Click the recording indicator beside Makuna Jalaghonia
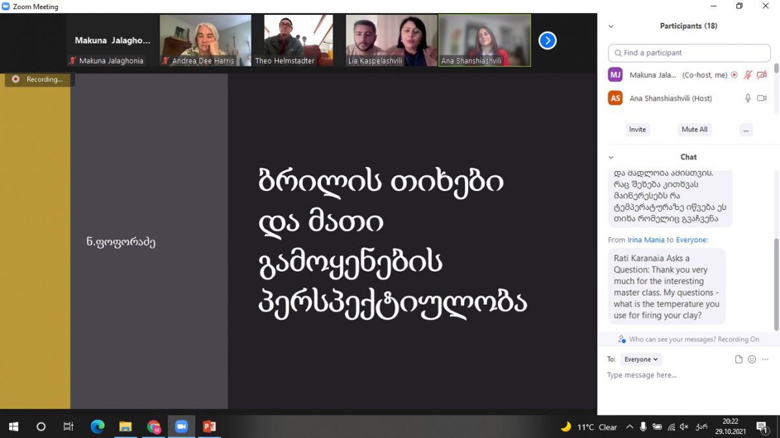The width and height of the screenshot is (780, 438). [x=734, y=75]
